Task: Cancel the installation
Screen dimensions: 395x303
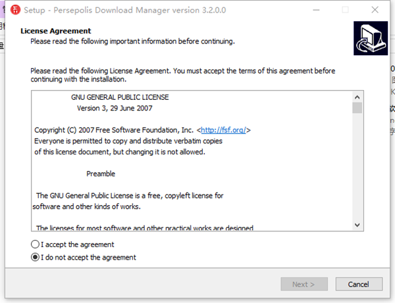Action: 359,284
